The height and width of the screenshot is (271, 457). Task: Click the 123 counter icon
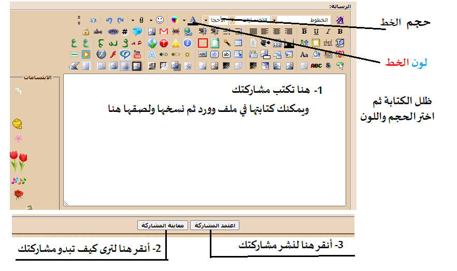(x=277, y=44)
